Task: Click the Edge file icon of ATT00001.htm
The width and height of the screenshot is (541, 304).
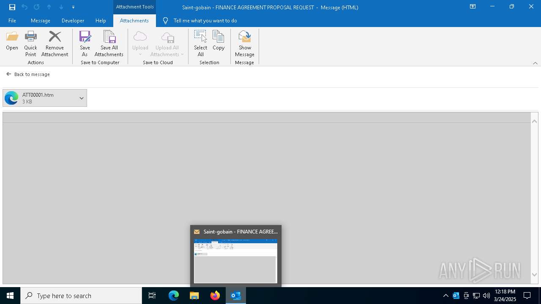Action: (x=11, y=98)
